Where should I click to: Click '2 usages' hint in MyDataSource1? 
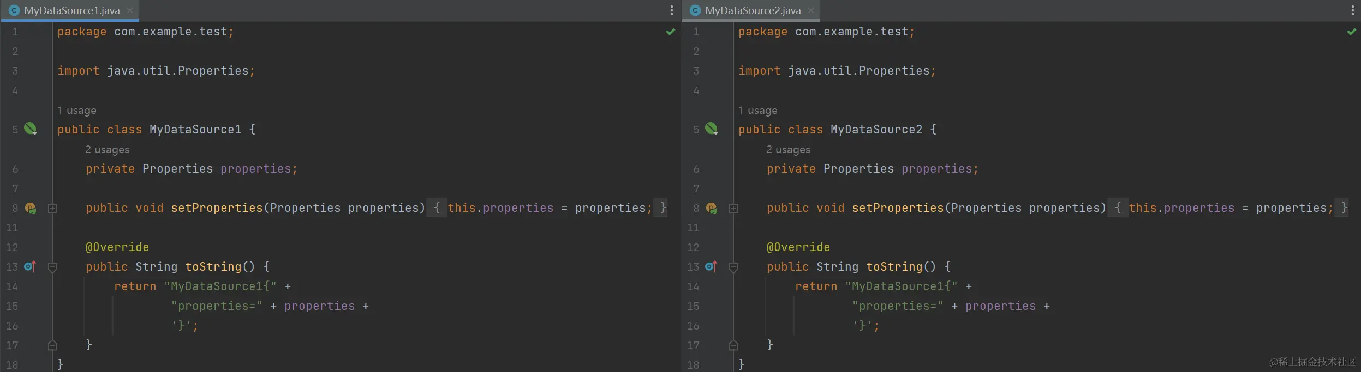107,149
